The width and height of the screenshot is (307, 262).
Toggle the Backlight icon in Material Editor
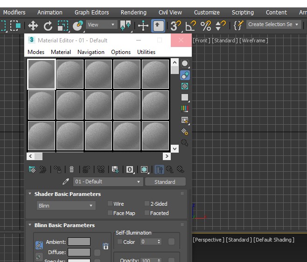pos(185,75)
